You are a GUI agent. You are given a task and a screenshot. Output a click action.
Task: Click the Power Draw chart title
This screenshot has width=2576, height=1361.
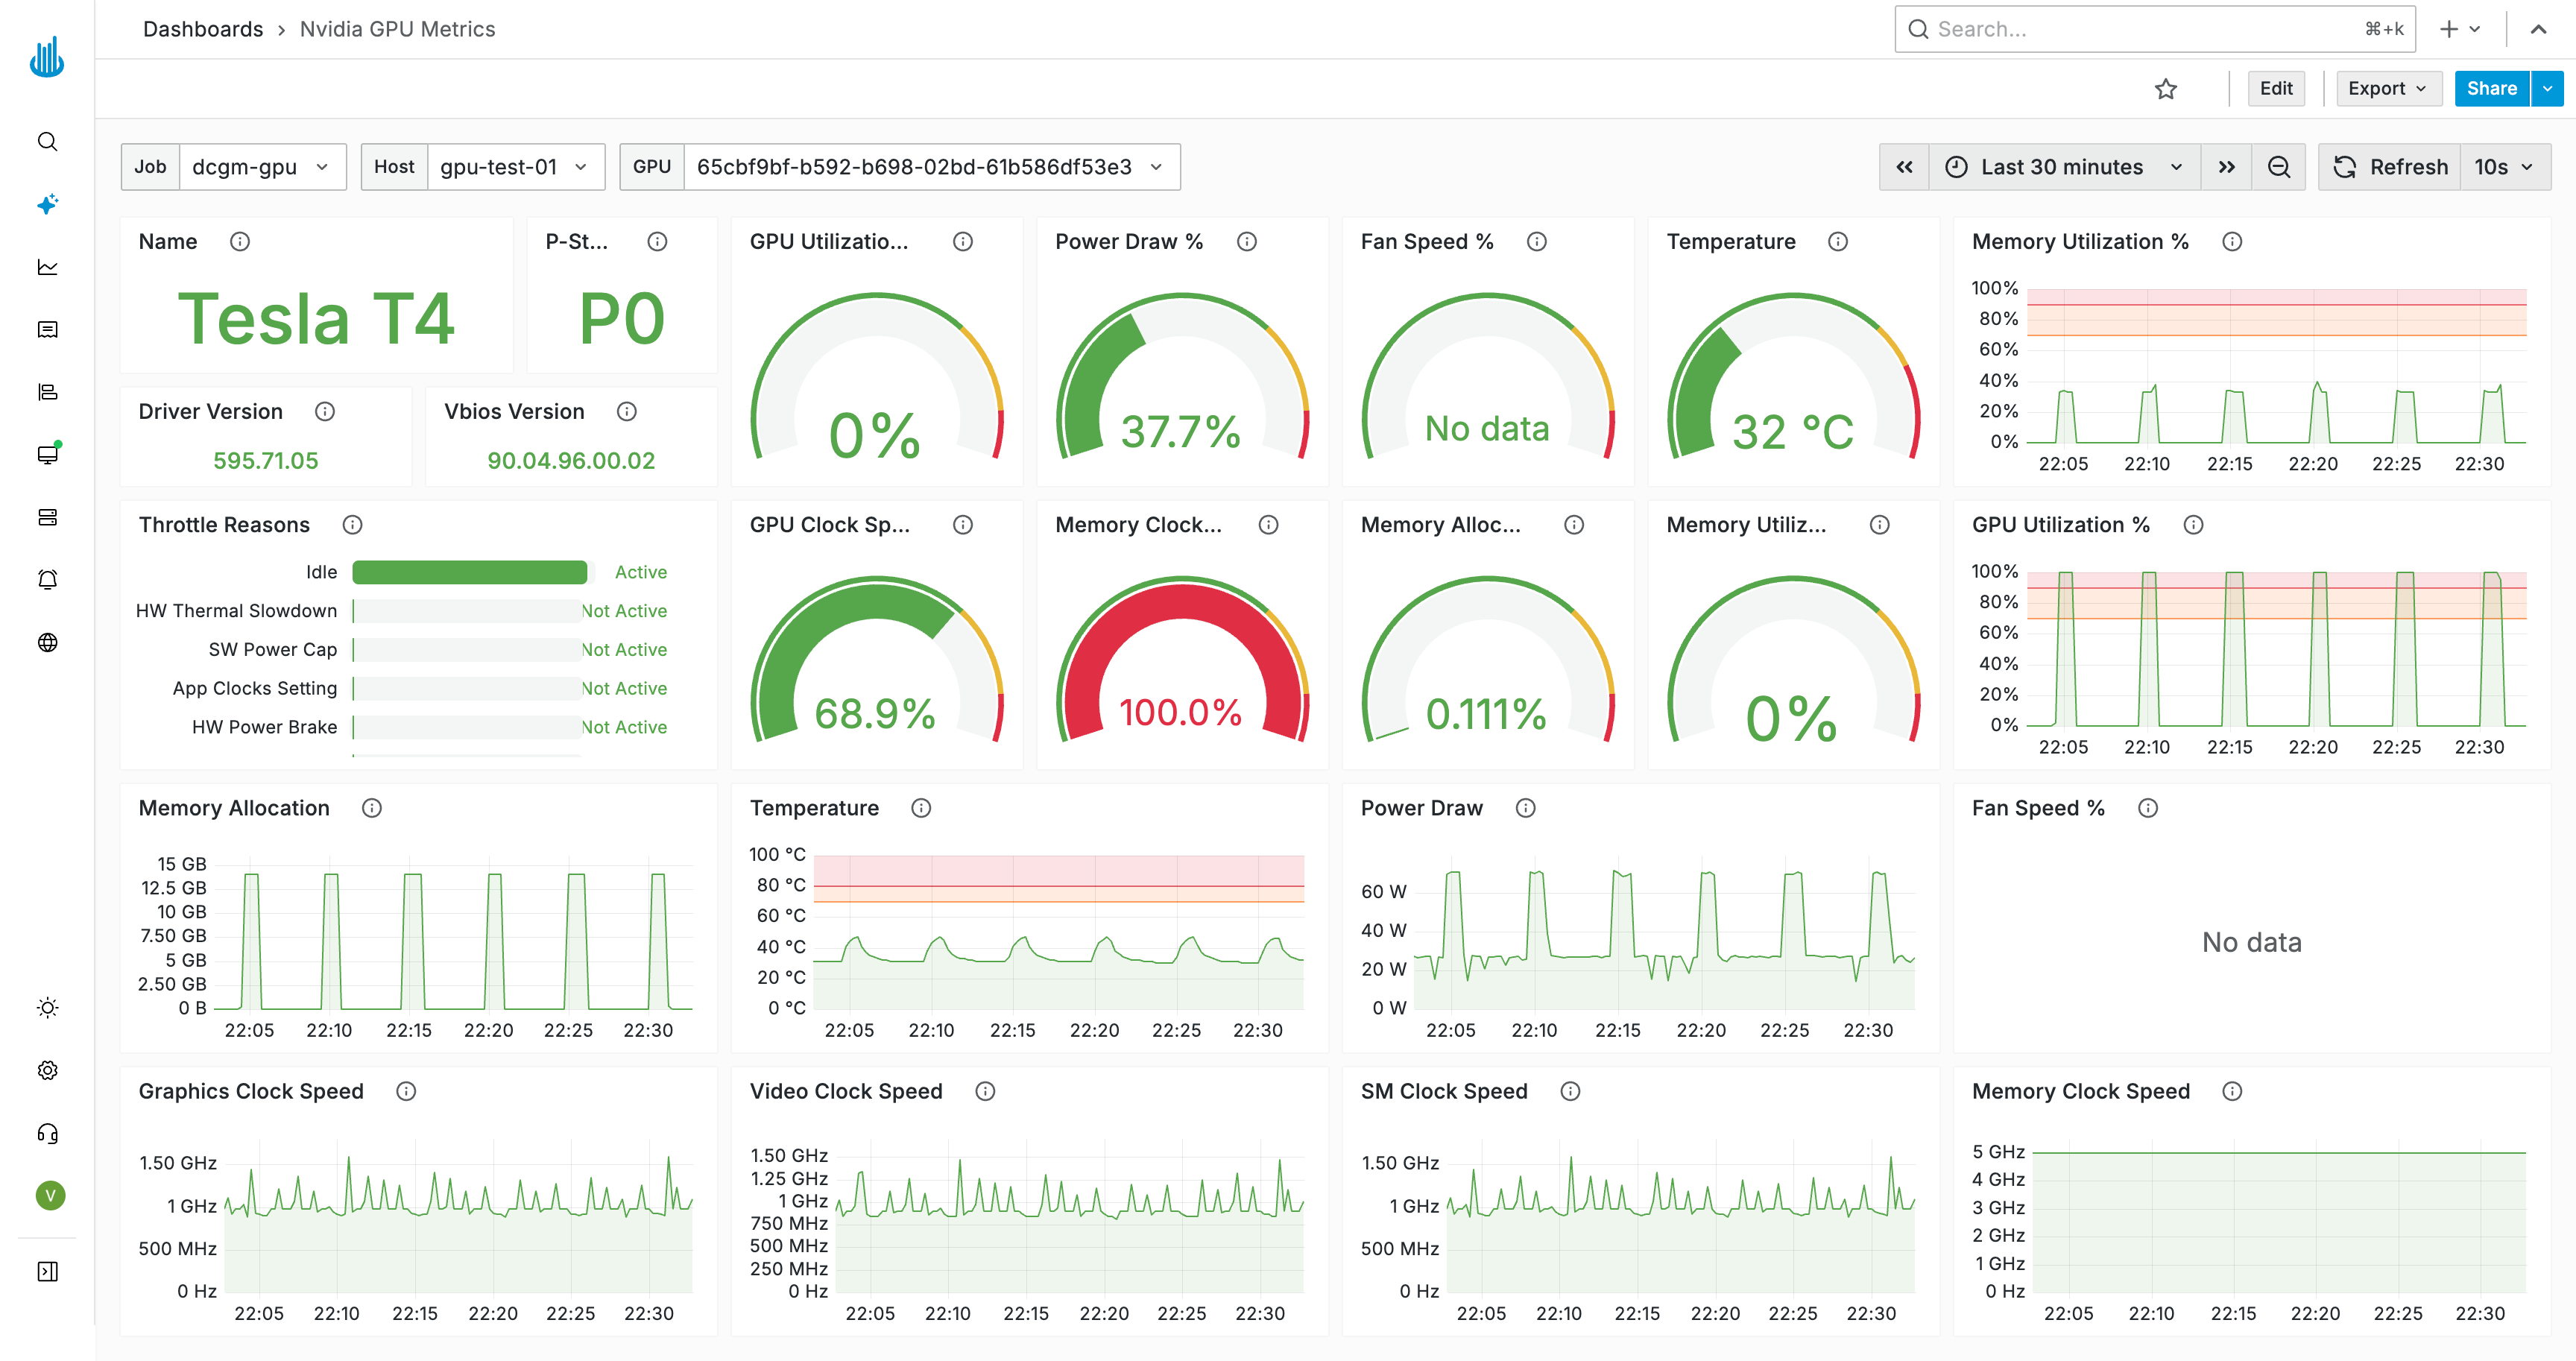click(x=1421, y=807)
